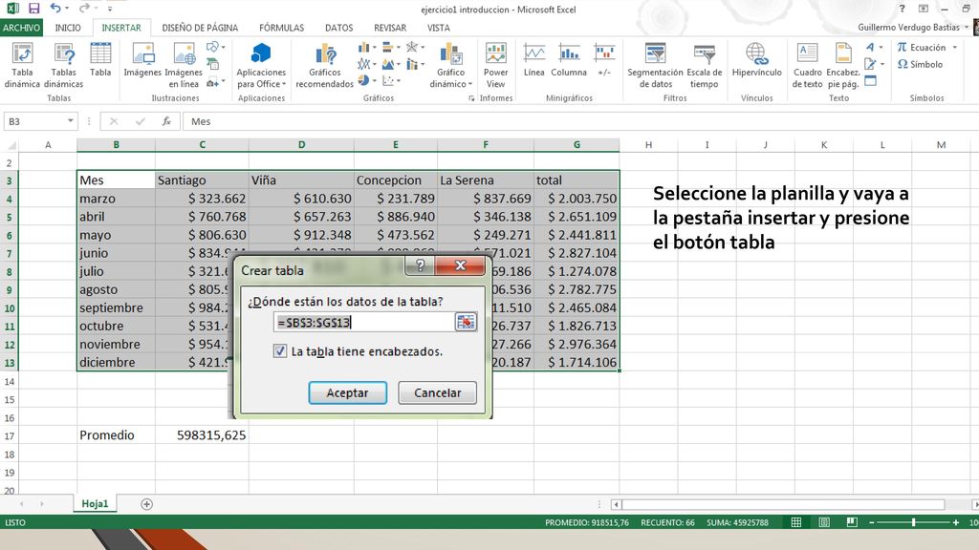Insert an Escala de tiempo timeline
Image resolution: width=979 pixels, height=550 pixels.
tap(705, 66)
